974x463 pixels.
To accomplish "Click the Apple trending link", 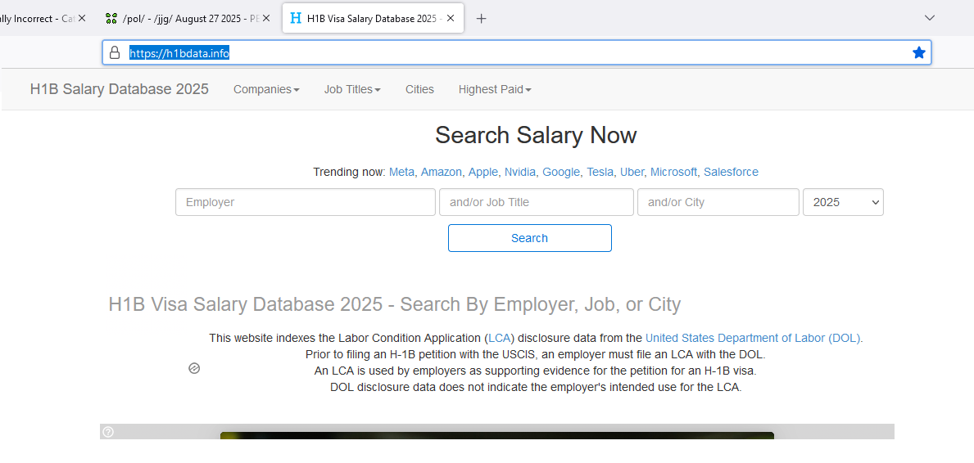I will click(482, 172).
